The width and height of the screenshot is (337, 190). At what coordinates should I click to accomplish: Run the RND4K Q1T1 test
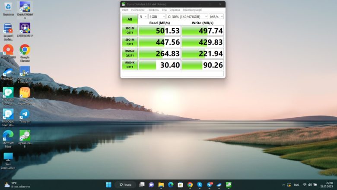130,65
